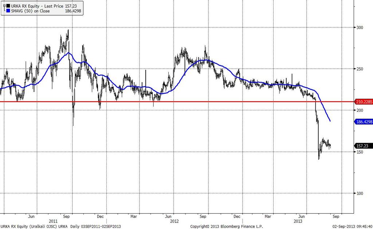Click the blue SMAVG (50) color swatch
This screenshot has width=373, height=229.
(x=8, y=11)
